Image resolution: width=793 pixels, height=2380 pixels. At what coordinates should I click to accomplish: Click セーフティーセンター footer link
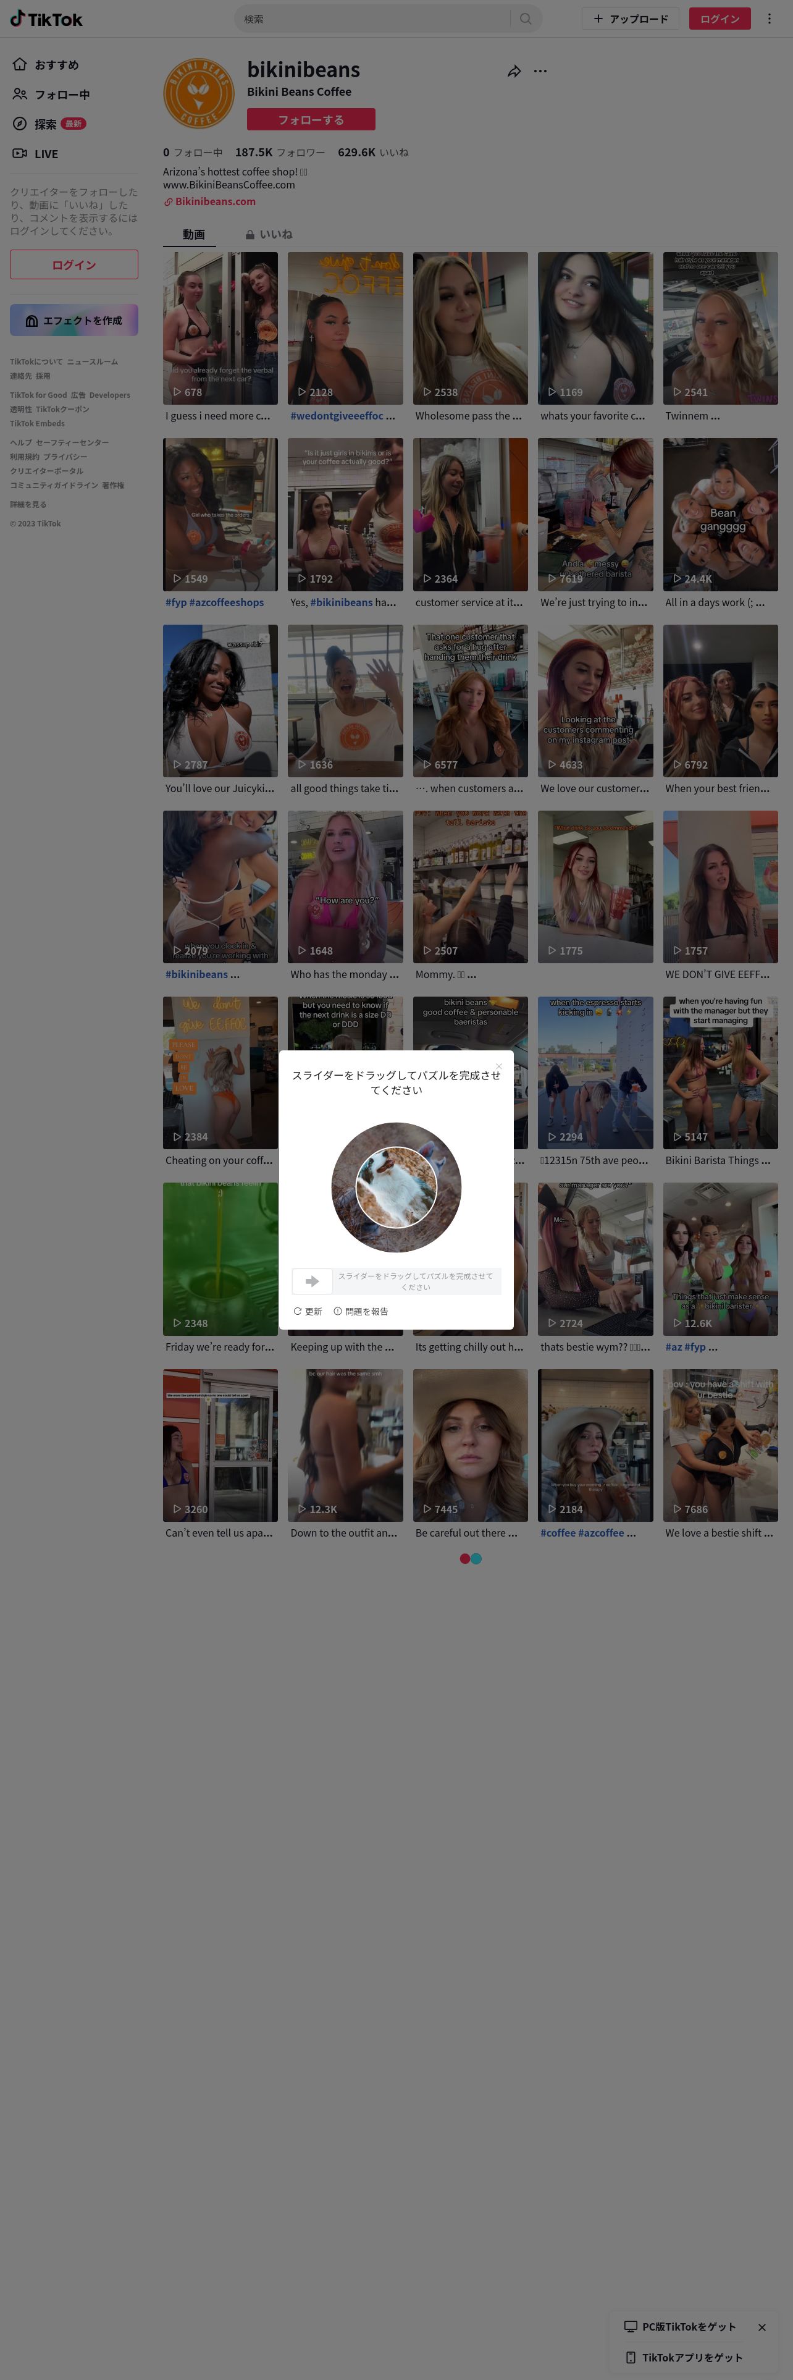72,442
